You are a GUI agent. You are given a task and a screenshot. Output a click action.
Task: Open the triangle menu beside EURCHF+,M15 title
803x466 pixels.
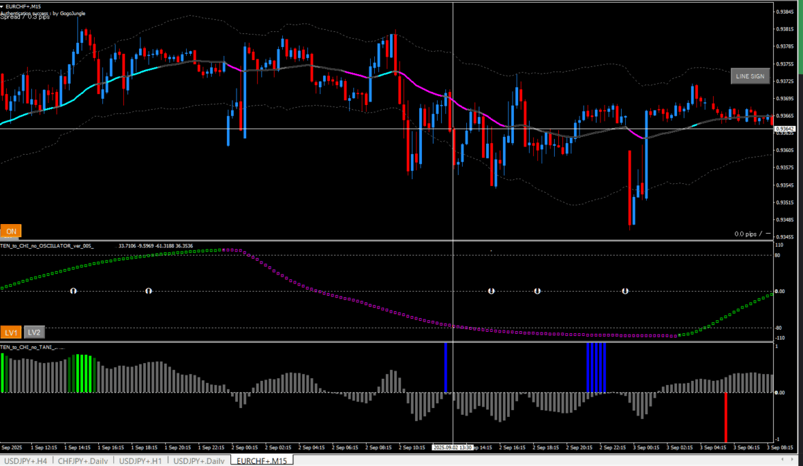(2, 6)
